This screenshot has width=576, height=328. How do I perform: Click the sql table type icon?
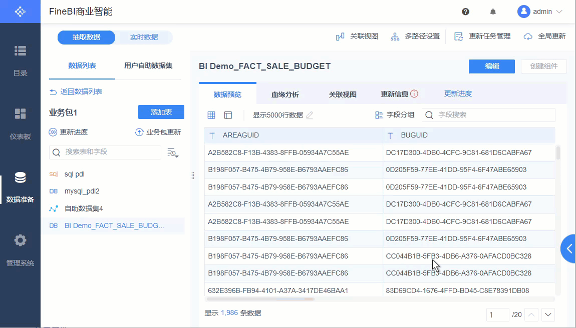pos(54,174)
